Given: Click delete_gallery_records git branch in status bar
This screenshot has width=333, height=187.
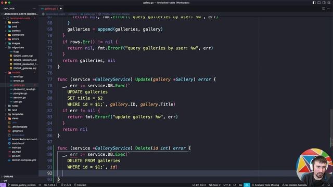Looking at the screenshot, I should click(x=22, y=185).
